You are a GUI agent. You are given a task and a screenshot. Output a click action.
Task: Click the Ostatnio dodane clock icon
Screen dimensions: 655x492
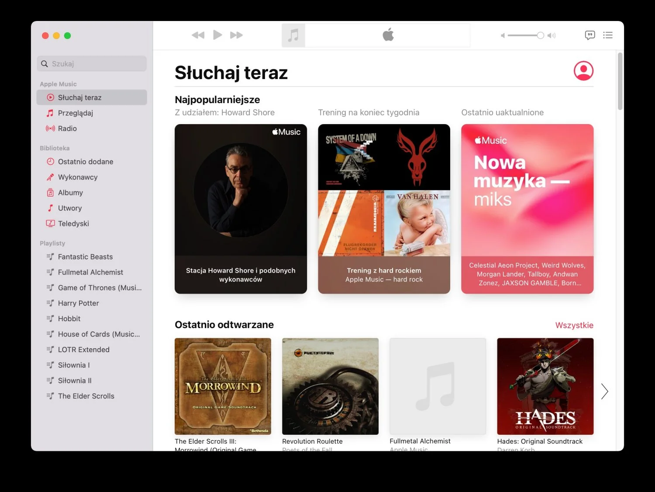(x=50, y=162)
